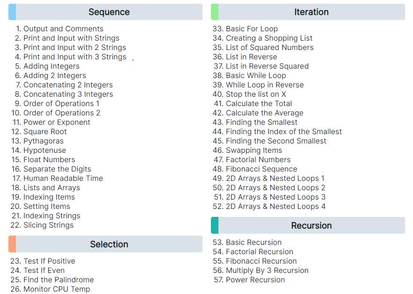Open Concatenating 2 Integers lesson
Viewport: 413px width, 294px height.
[68, 85]
